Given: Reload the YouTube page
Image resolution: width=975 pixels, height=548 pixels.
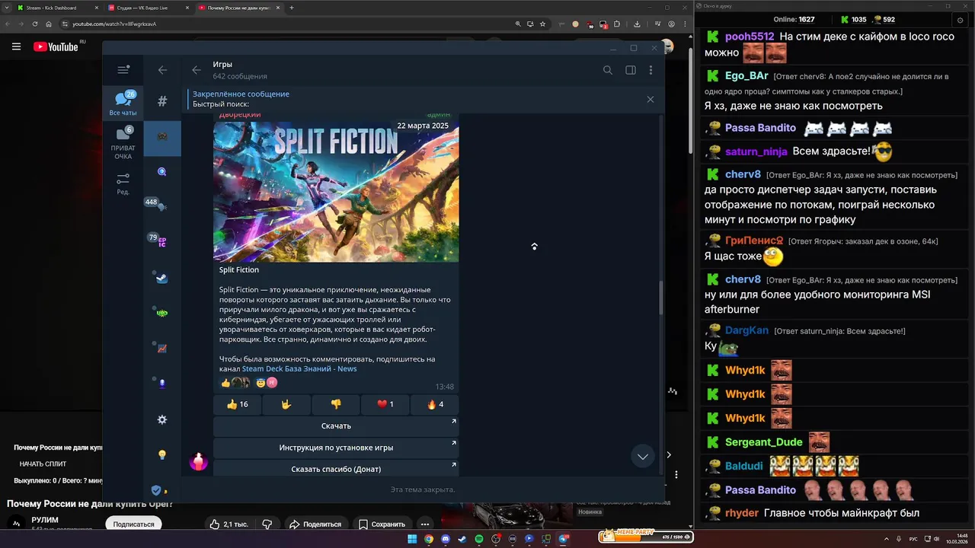Looking at the screenshot, I should [35, 24].
